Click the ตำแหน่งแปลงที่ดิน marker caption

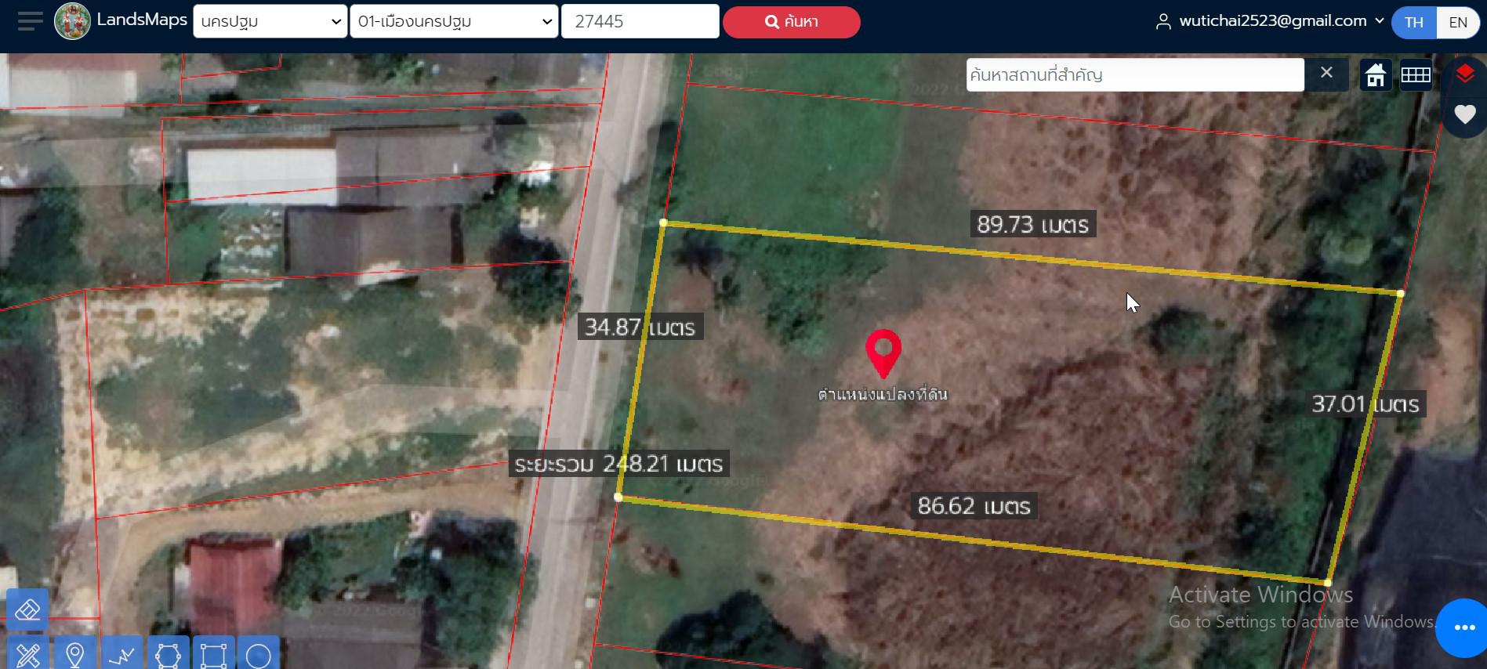point(883,394)
